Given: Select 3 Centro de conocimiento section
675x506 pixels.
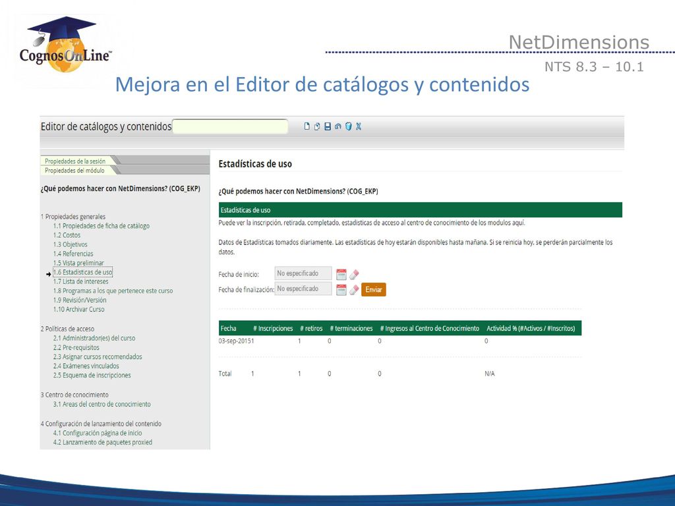Looking at the screenshot, I should 74,395.
